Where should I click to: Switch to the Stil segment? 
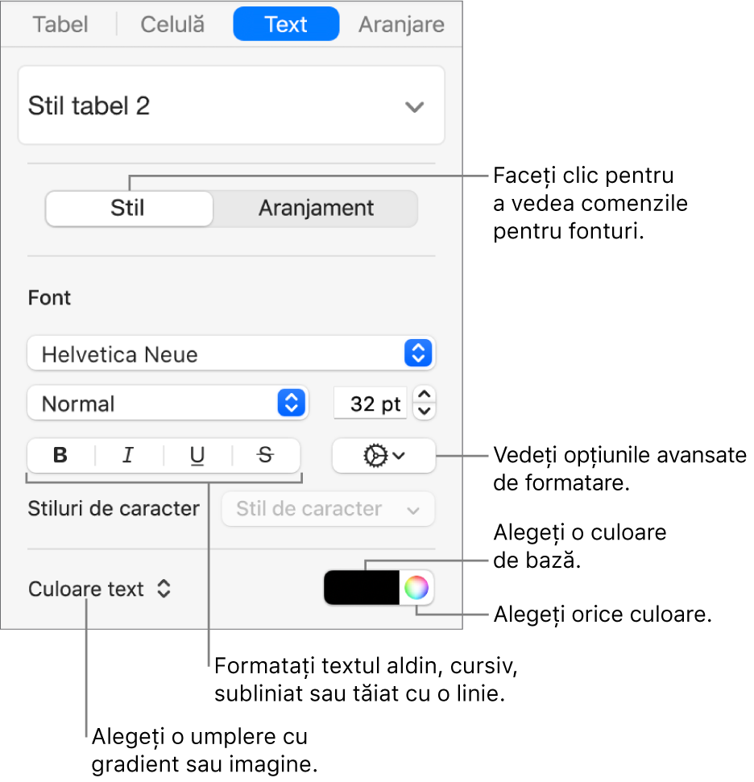coord(129,208)
